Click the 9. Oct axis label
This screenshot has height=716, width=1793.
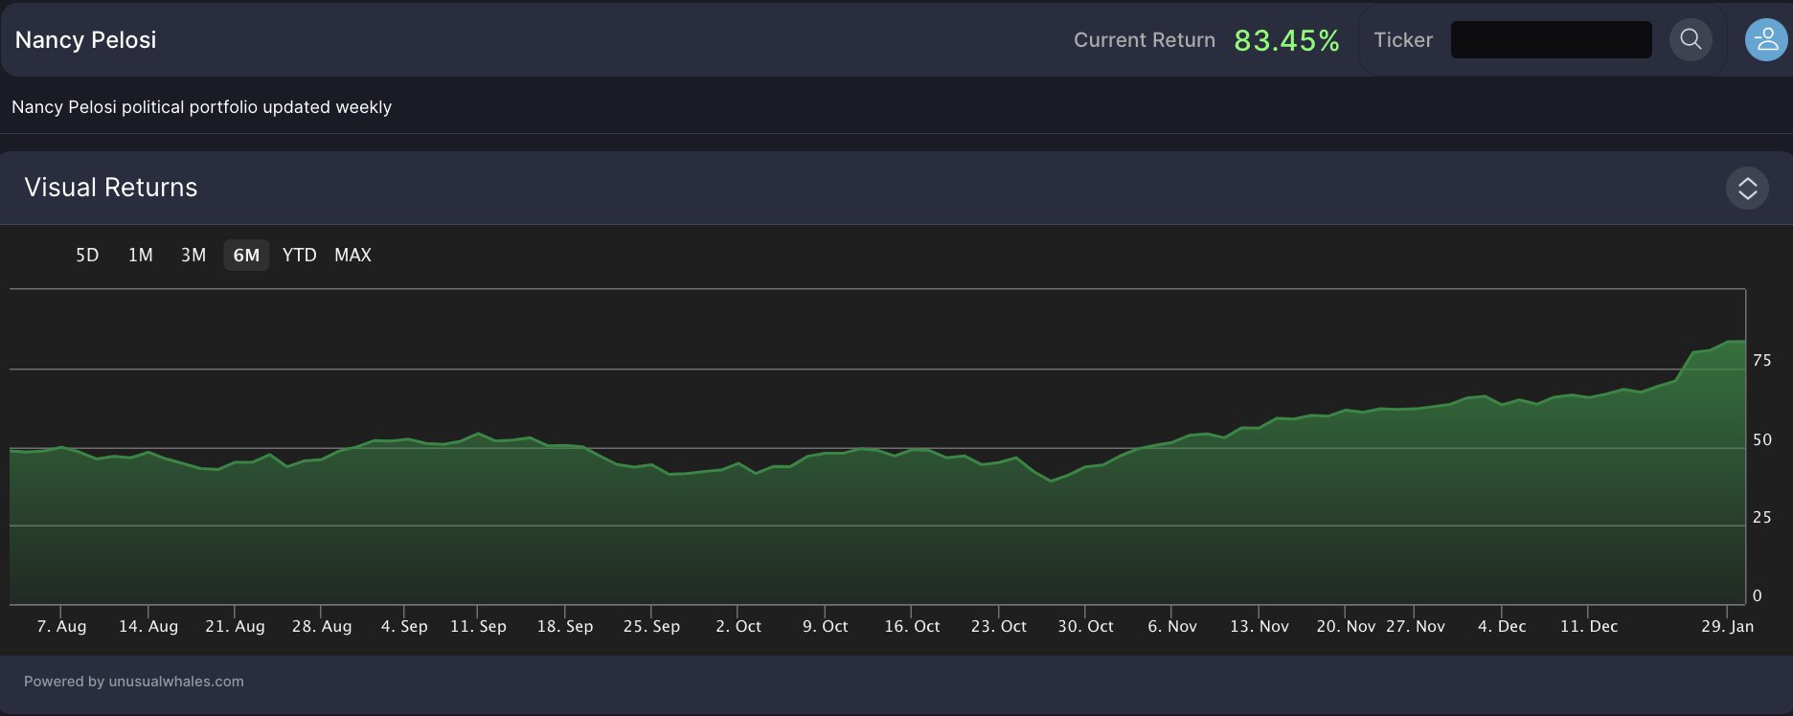coord(825,626)
